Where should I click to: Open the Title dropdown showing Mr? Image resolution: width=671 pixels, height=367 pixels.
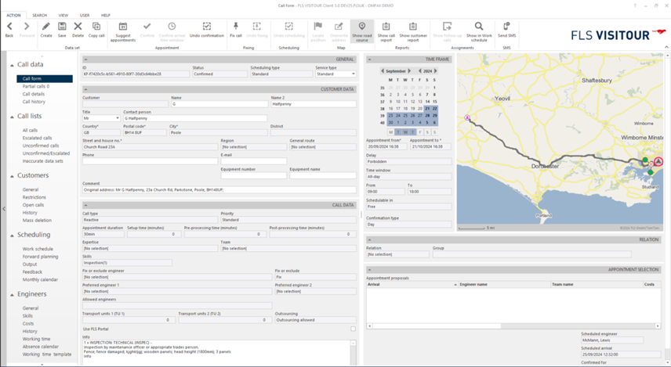click(101, 117)
